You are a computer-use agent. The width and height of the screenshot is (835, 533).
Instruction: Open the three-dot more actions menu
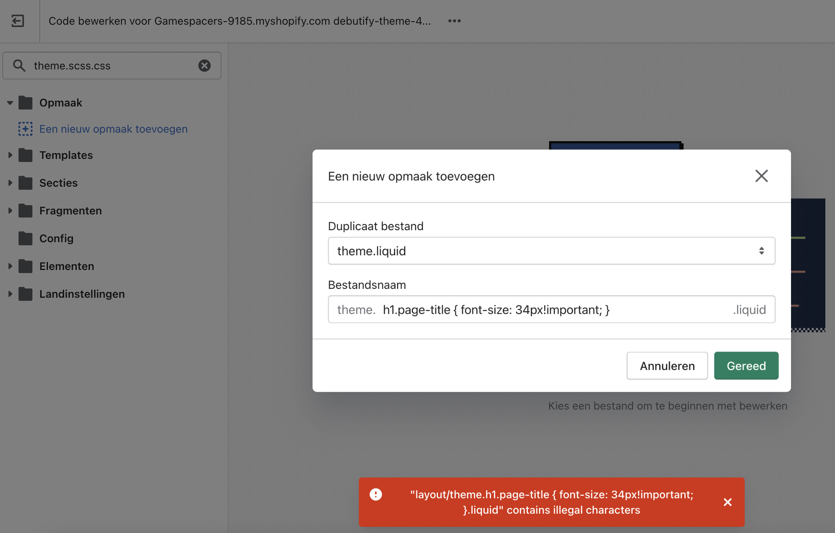coord(454,21)
